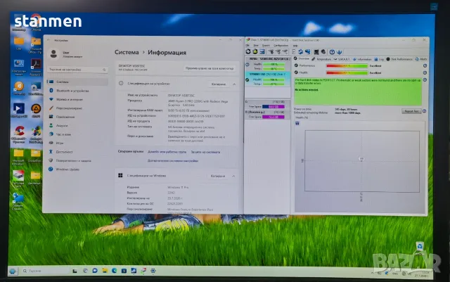Open the Adobe Acrobat Reader desktop icon
The width and height of the screenshot is (450, 282).
coord(36,67)
